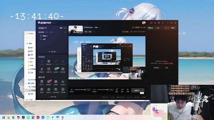Click 开播提醒 bell notification
Screen dimensions: 214x120
pos(136,27)
